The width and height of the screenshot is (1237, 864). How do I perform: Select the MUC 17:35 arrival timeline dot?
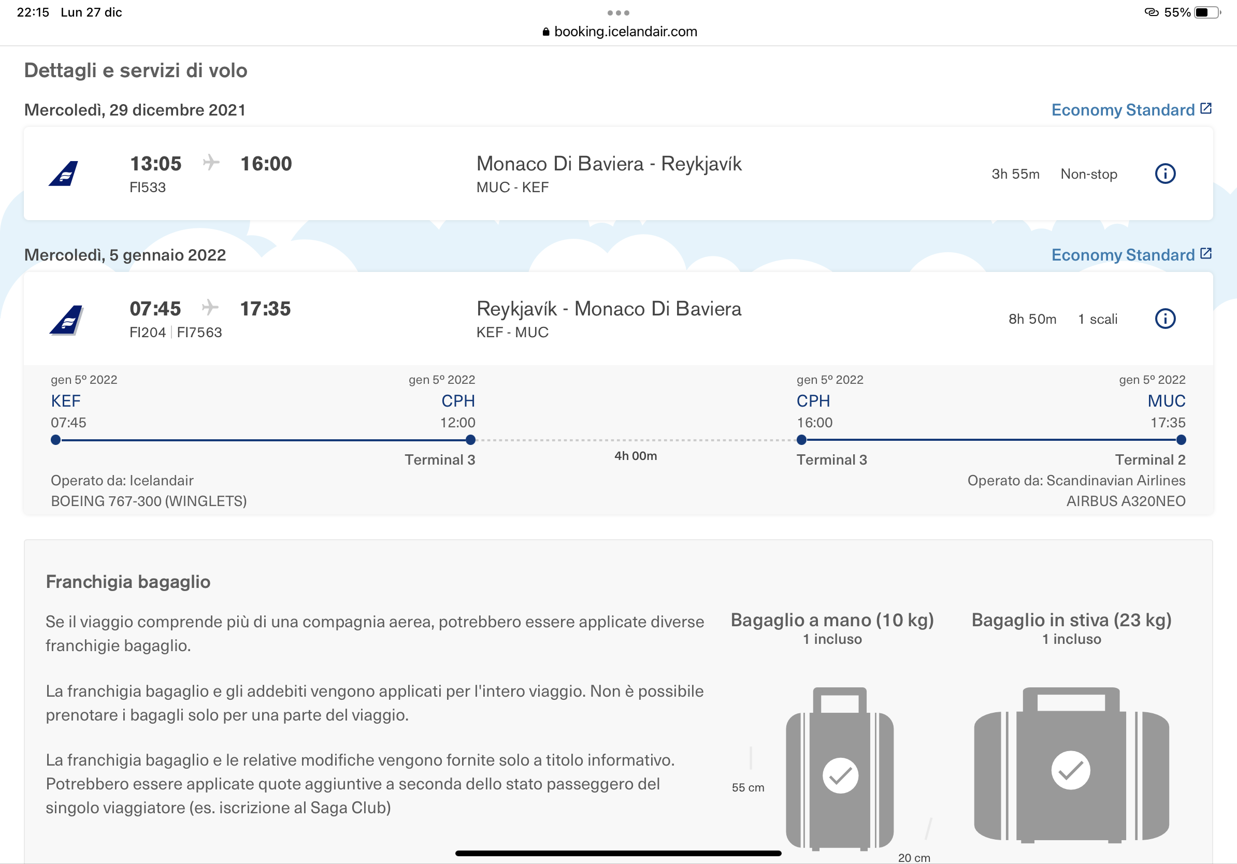pos(1181,440)
